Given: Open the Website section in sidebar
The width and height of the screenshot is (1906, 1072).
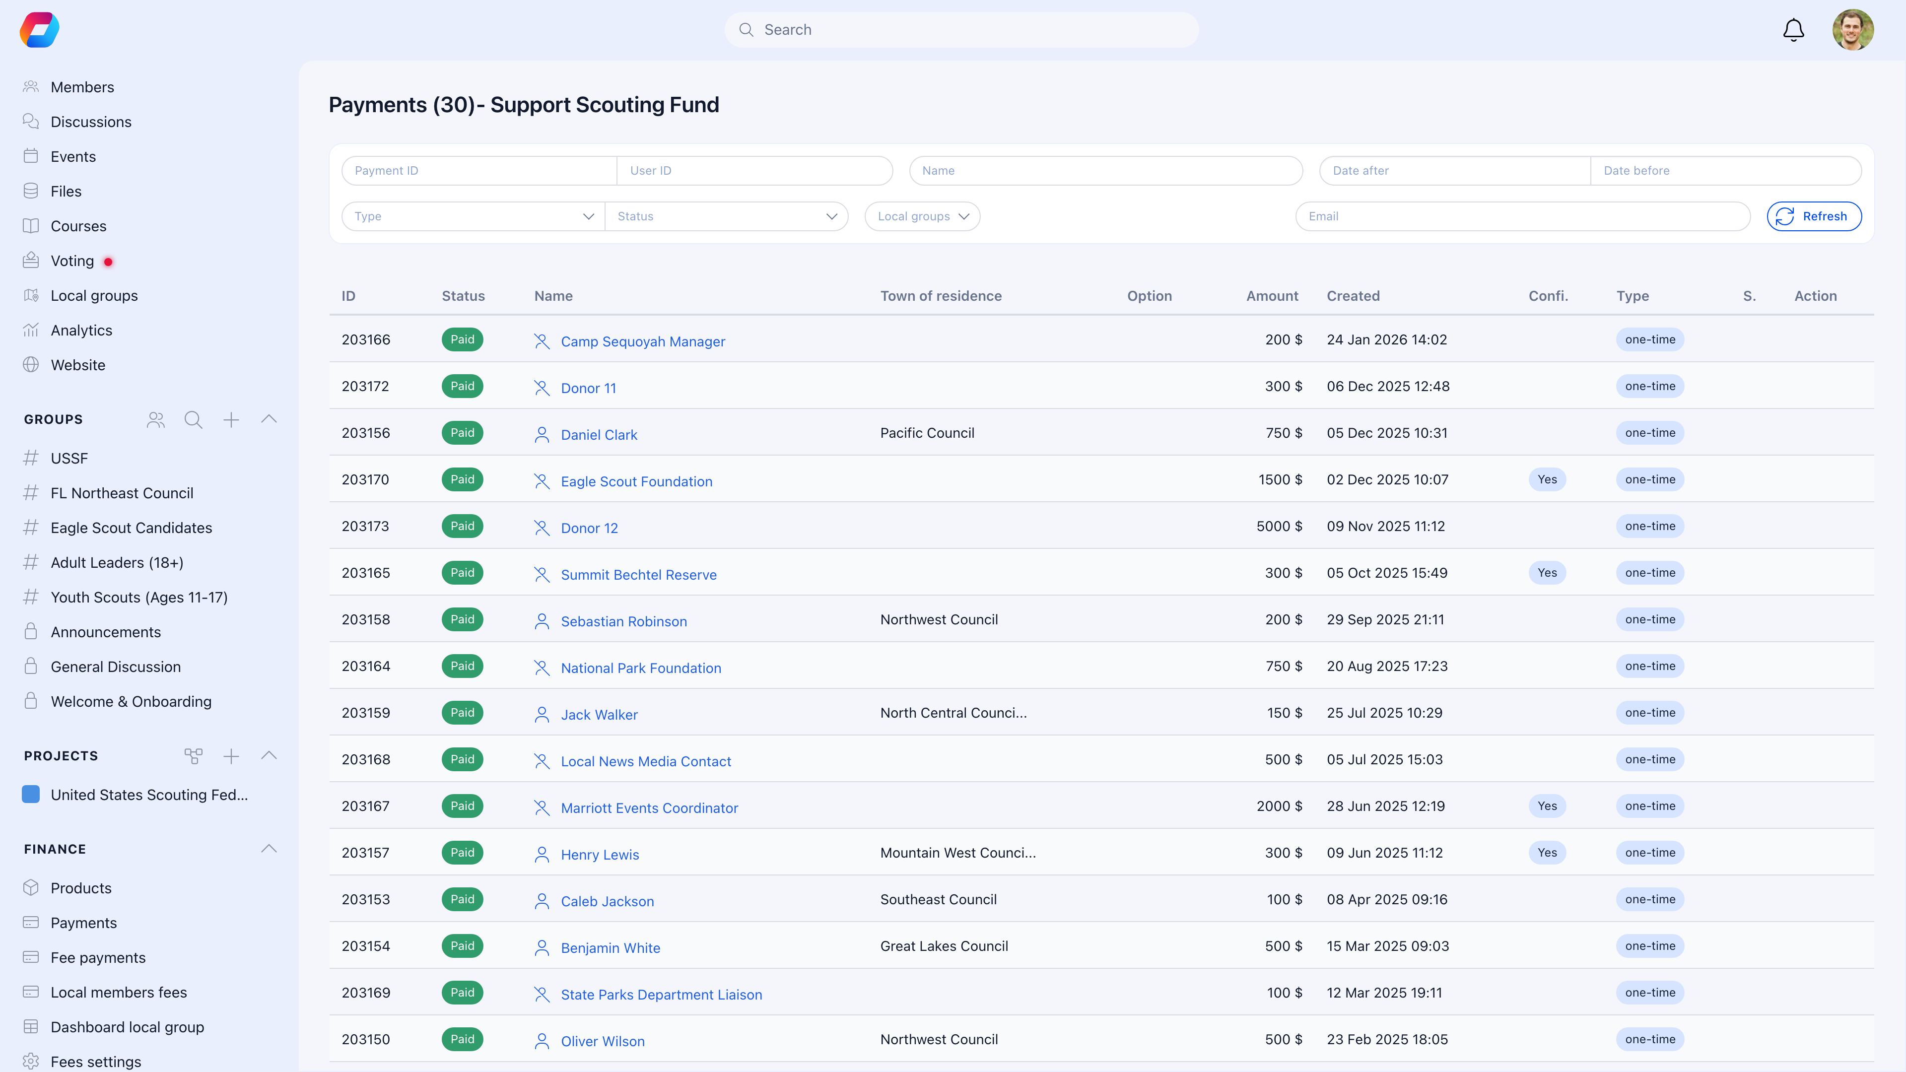Looking at the screenshot, I should 78,364.
